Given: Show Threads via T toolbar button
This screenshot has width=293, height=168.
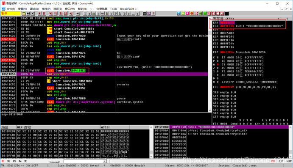Looking at the screenshot, I should (x=98, y=14).
